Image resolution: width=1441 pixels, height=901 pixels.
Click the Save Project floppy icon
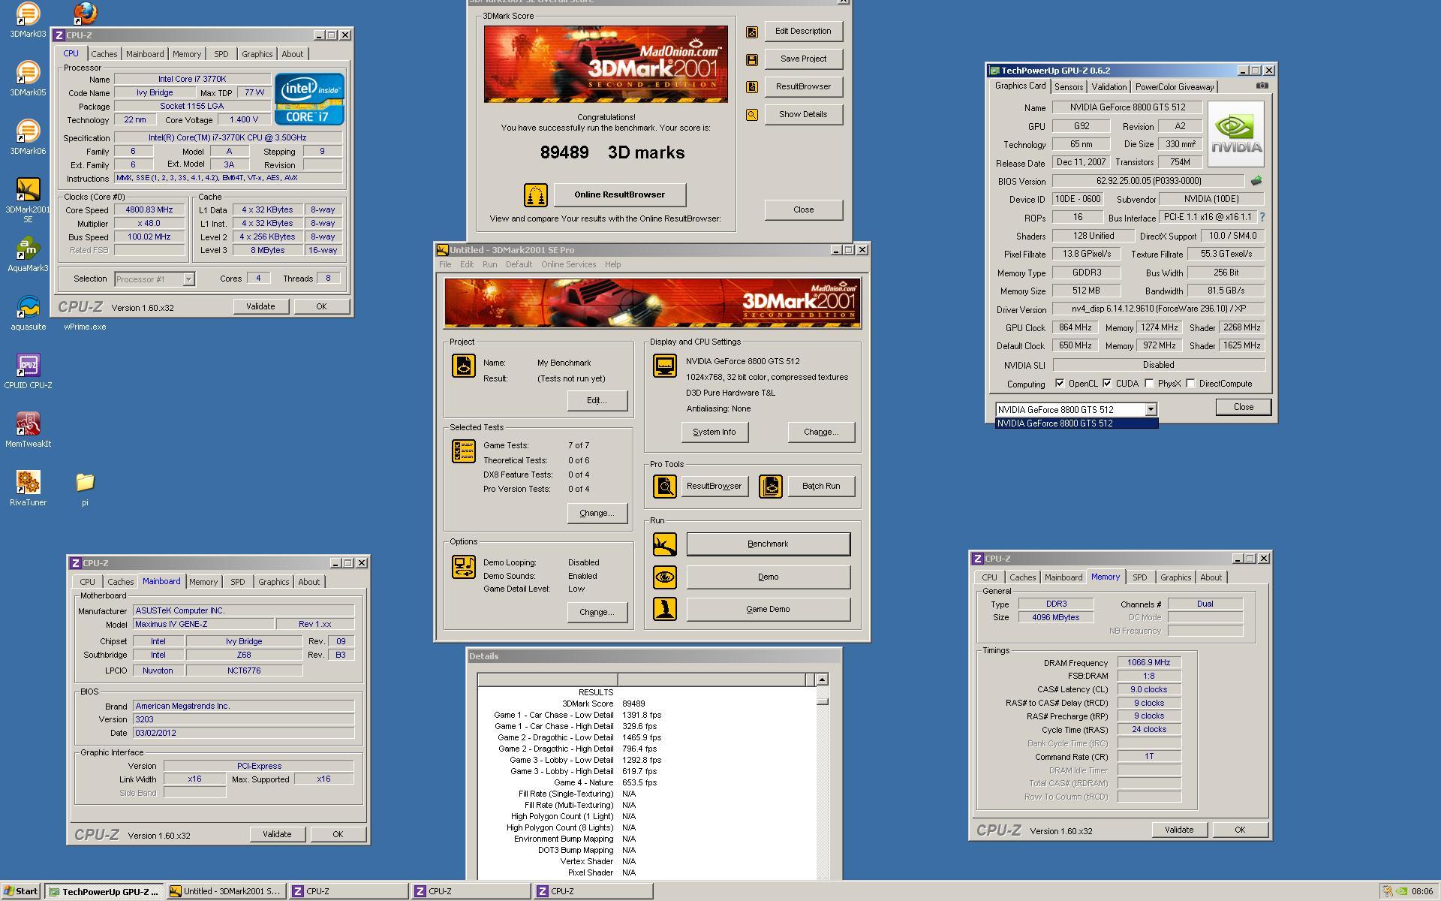point(751,59)
